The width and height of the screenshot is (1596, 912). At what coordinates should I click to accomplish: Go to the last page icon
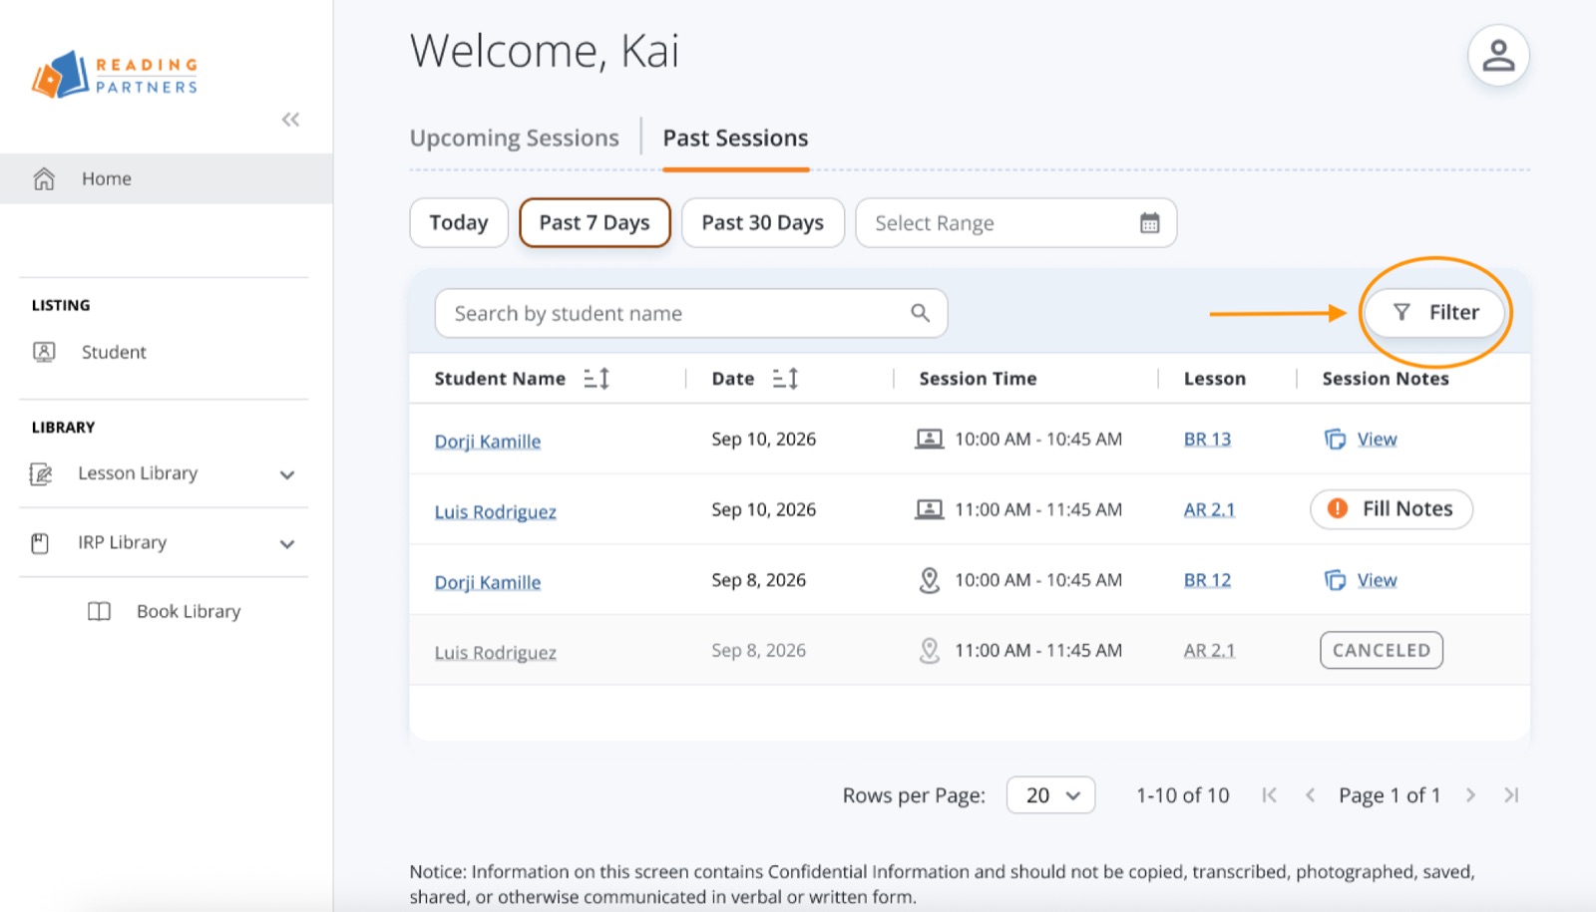(1511, 795)
